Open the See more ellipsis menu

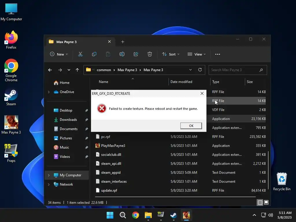click(217, 54)
